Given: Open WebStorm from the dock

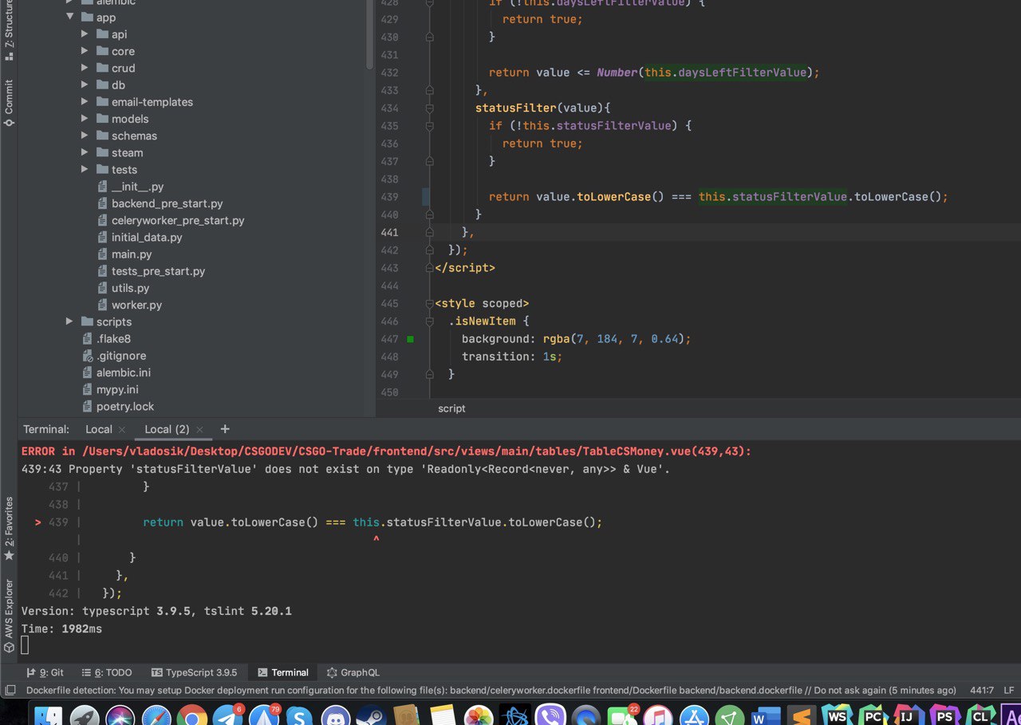Looking at the screenshot, I should coord(837,715).
